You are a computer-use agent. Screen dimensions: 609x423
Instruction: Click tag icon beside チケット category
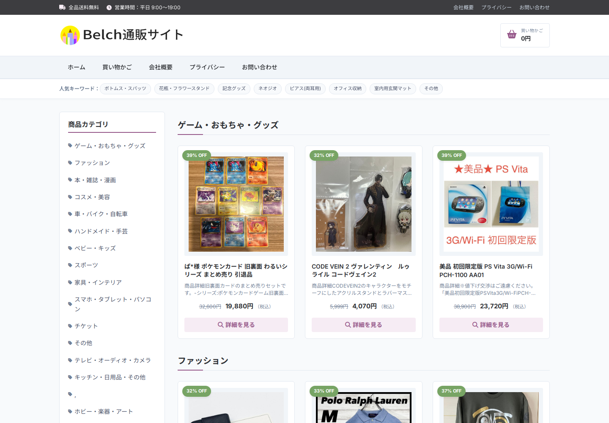click(x=70, y=326)
